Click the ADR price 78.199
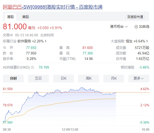 pos(44,67)
